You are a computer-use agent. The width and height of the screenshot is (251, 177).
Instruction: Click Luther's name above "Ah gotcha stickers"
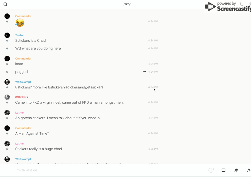tap(20, 113)
